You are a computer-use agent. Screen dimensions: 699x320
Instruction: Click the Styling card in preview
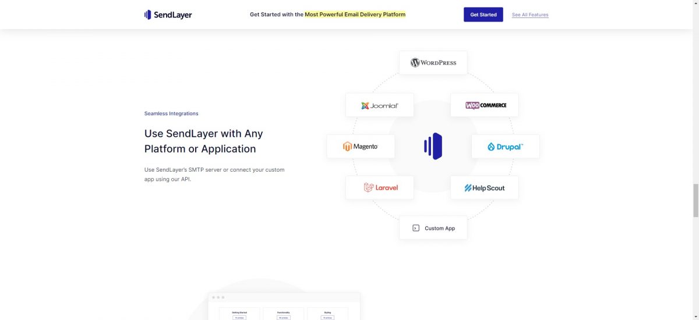pyautogui.click(x=327, y=314)
